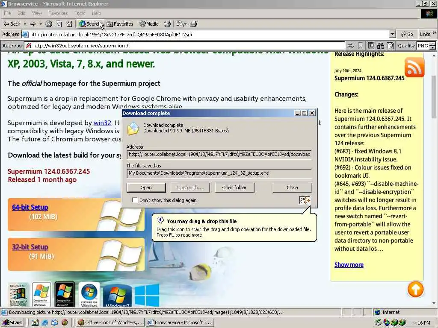Viewport: 438px width, 328px height.
Task: Click the Browservice go arrow icon
Action: click(x=351, y=46)
